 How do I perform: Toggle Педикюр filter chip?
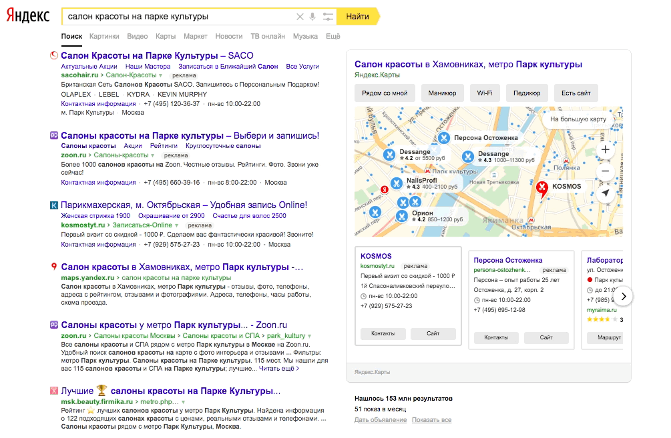(x=527, y=93)
